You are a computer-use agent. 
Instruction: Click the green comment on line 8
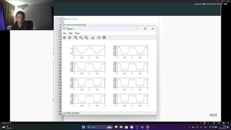point(75,25)
